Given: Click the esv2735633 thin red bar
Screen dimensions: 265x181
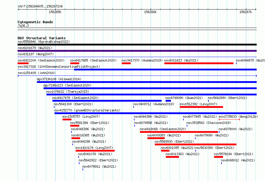Looking at the screenshot, I should [x=229, y=119].
